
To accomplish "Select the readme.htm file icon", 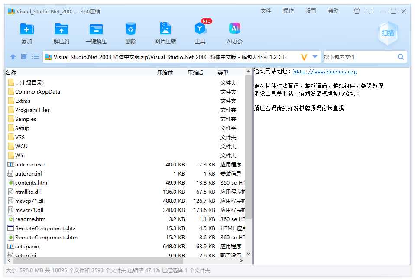I will [x=11, y=219].
